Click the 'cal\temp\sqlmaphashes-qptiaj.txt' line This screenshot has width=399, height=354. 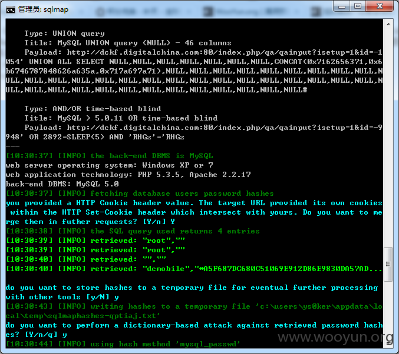pyautogui.click(x=83, y=316)
